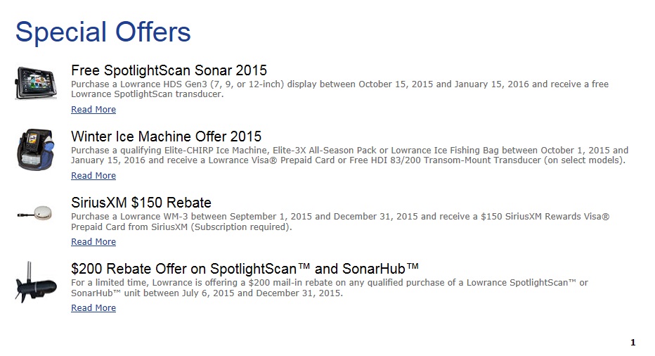Open Read More under Winter Ice Machine Offer
This screenshot has width=655, height=356.
93,175
